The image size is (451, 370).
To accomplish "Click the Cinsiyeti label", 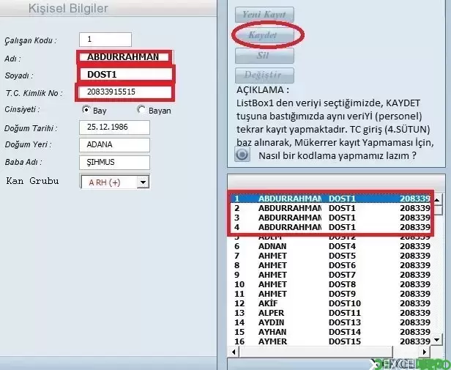I will pos(22,109).
